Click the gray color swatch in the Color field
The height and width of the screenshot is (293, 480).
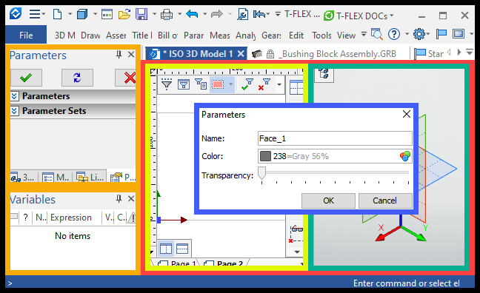point(265,156)
